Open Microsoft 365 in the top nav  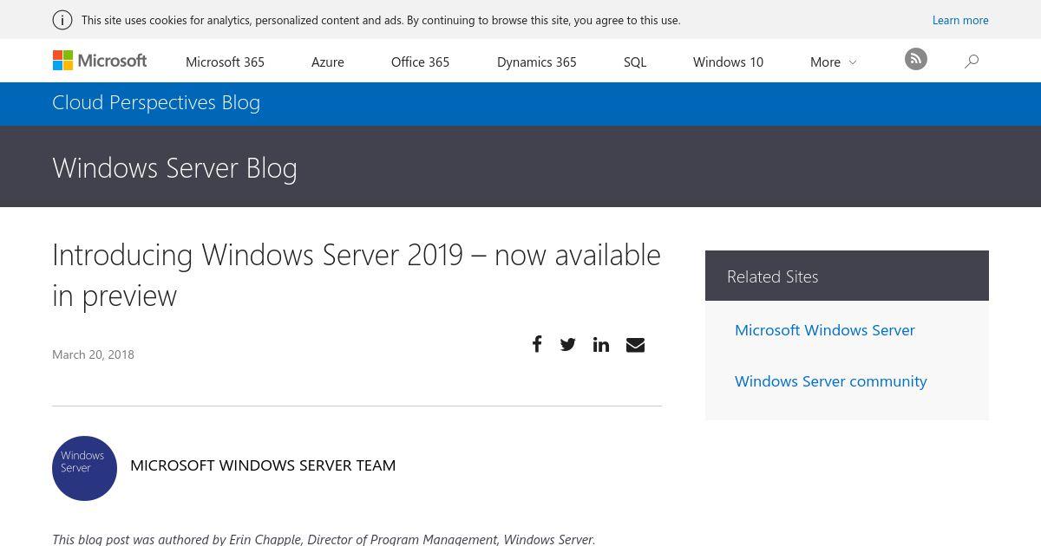click(x=225, y=62)
